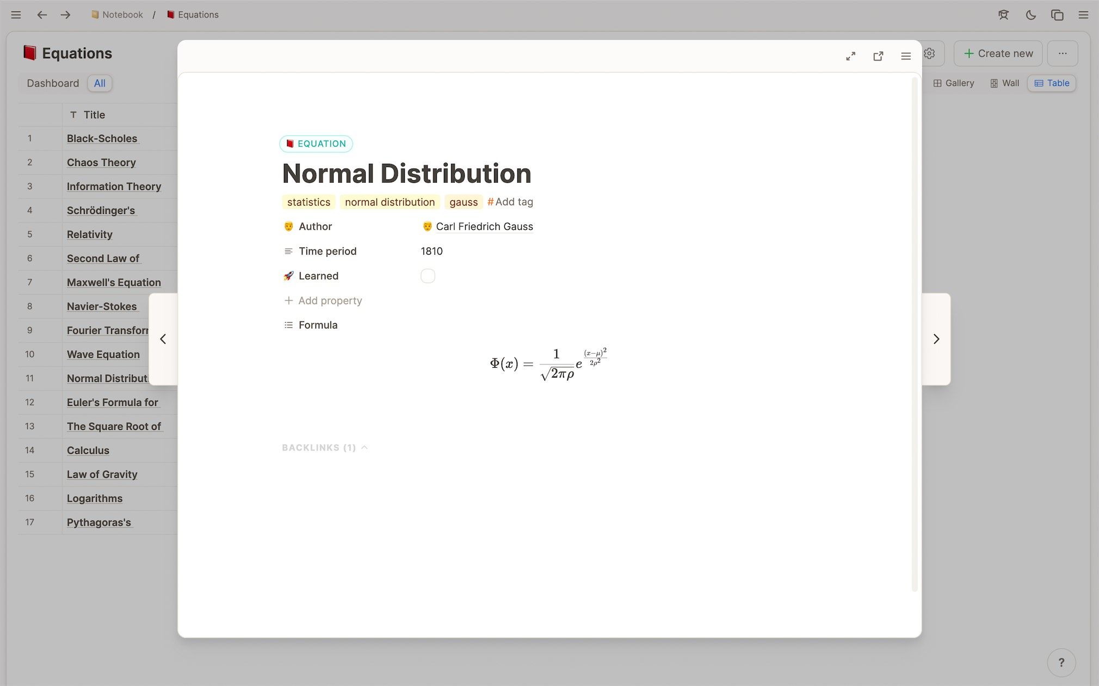Mark Normal Distribution as Learned
This screenshot has width=1099, height=686.
[428, 276]
